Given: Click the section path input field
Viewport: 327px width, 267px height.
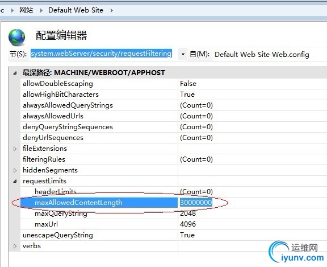Looking at the screenshot, I should click(102, 54).
